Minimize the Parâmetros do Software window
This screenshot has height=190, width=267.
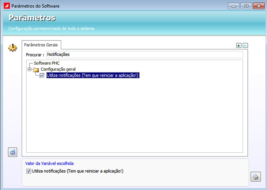234,6
